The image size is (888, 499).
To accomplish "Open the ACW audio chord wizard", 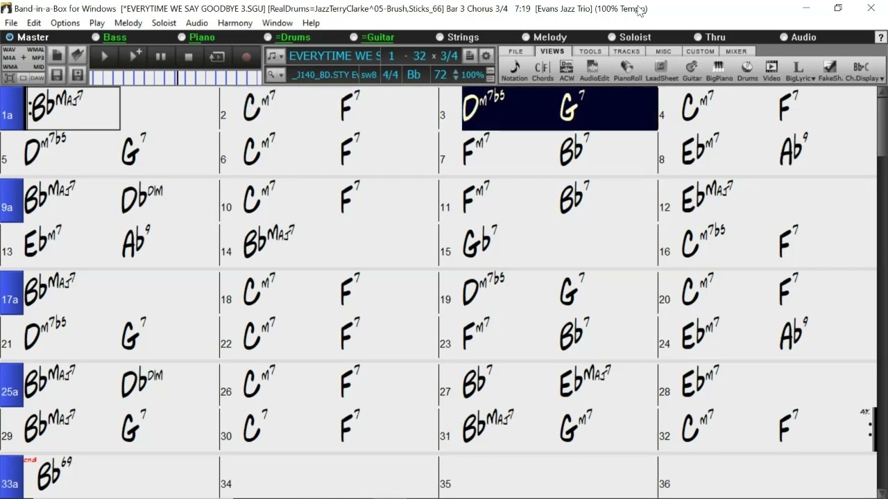I will [x=567, y=71].
